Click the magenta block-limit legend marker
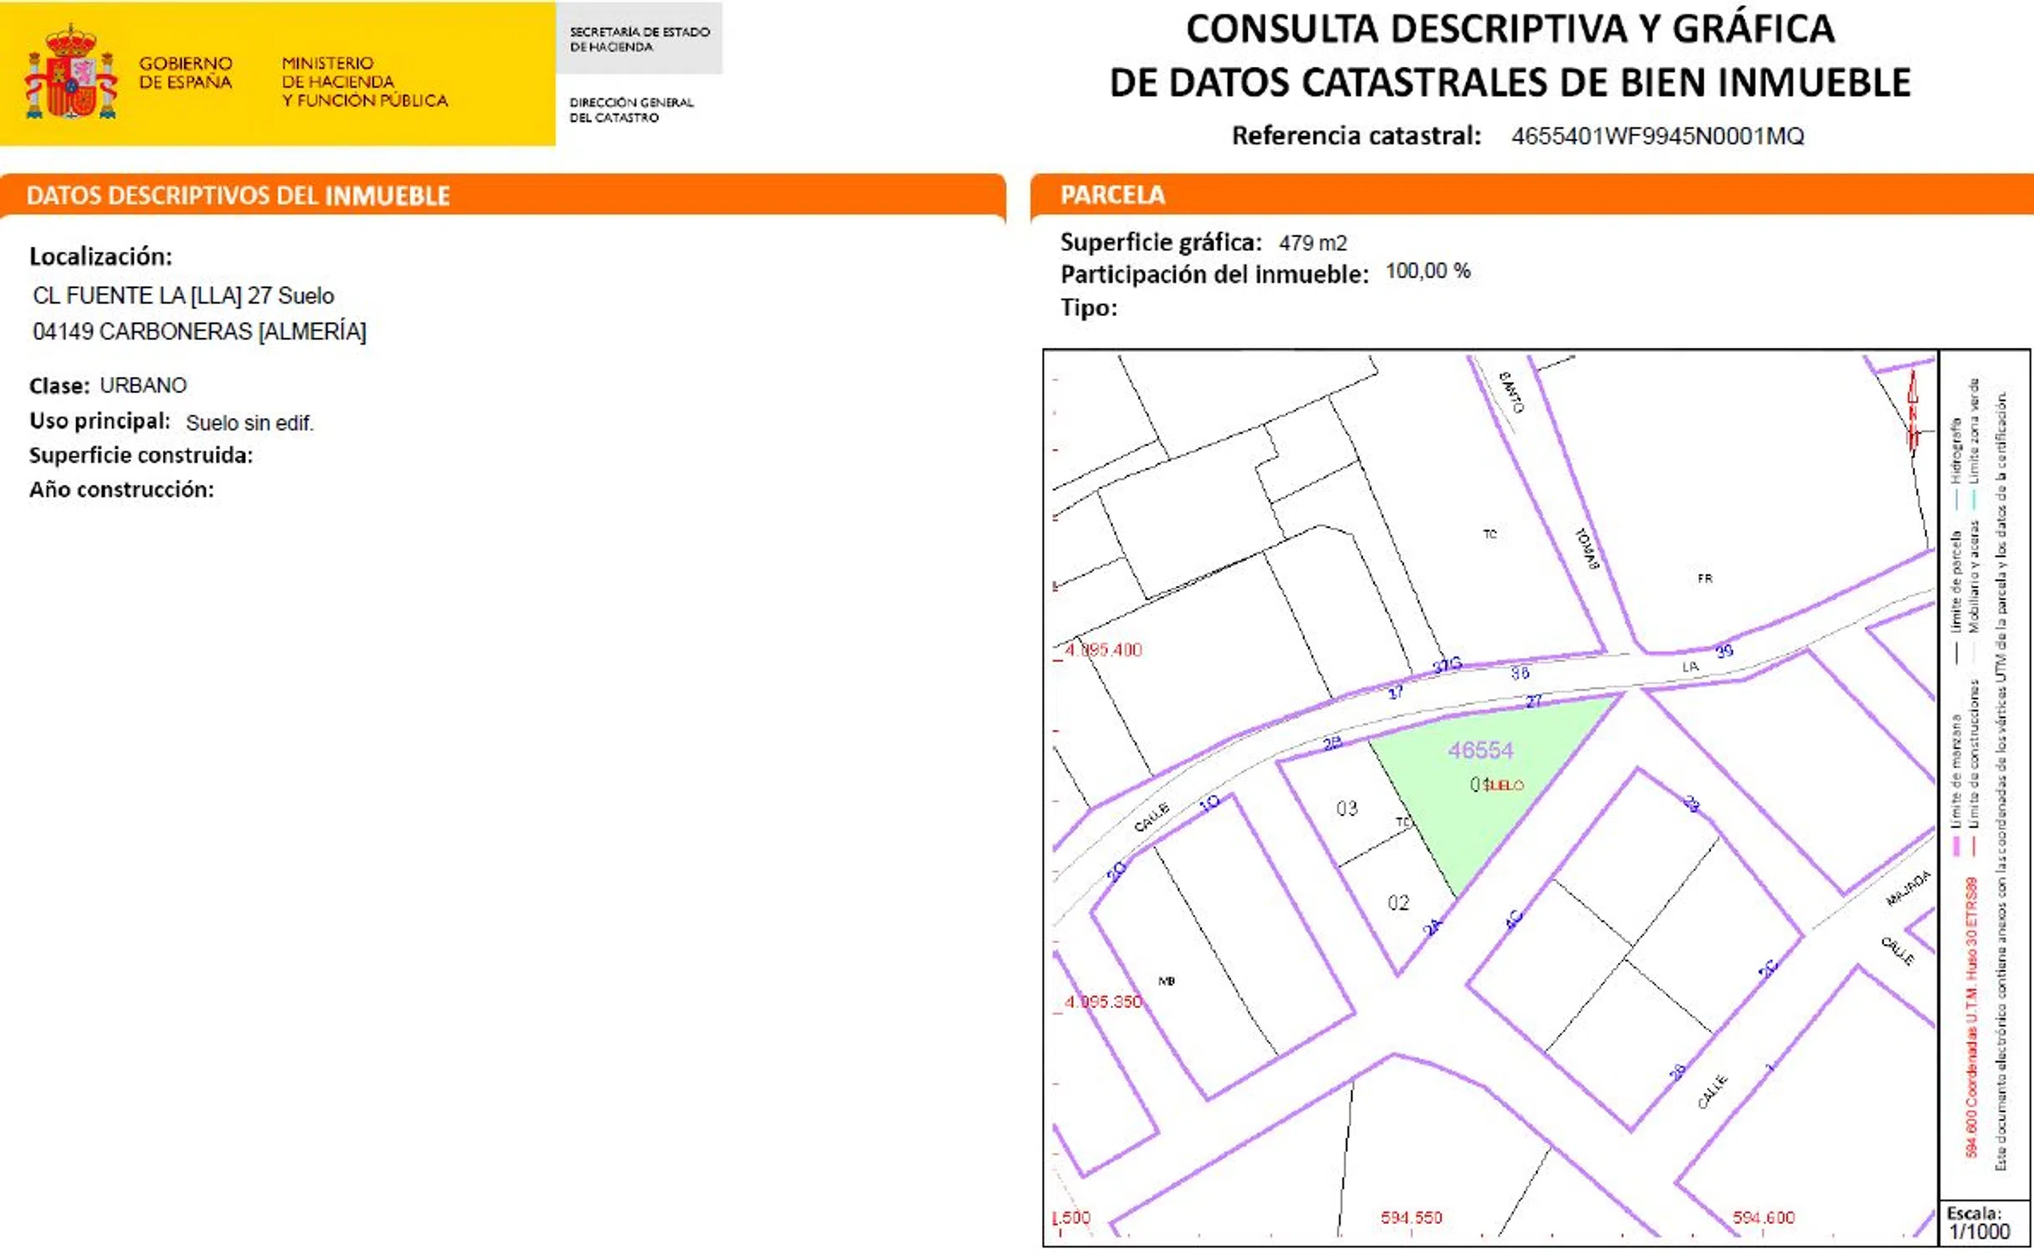The width and height of the screenshot is (2034, 1254). point(1956,845)
